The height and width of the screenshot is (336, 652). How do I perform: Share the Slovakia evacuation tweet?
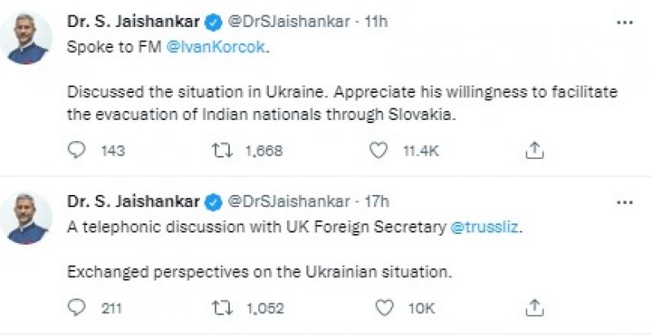[535, 149]
